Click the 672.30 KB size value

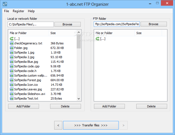point(57,48)
